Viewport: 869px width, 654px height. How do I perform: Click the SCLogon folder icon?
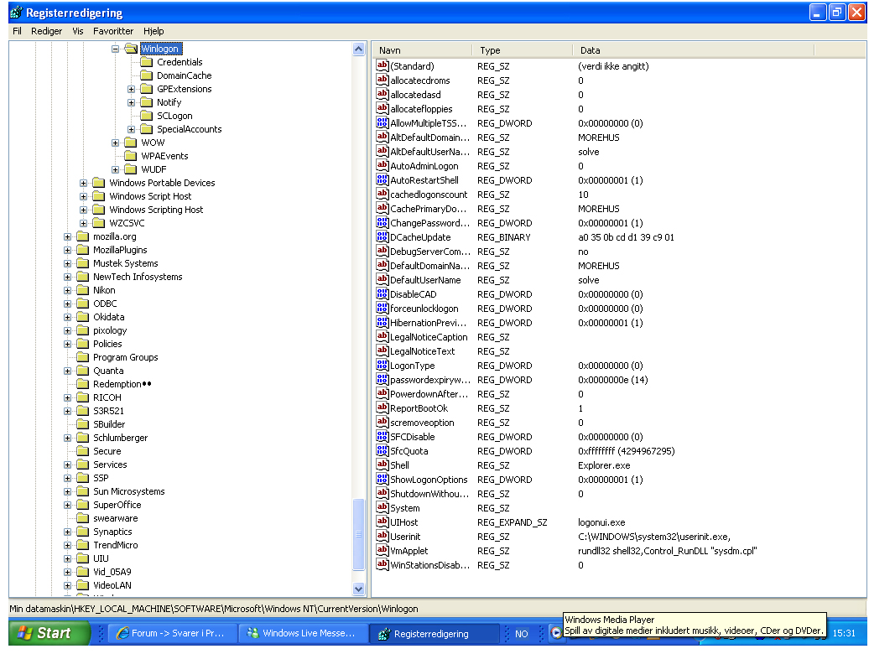tap(146, 116)
